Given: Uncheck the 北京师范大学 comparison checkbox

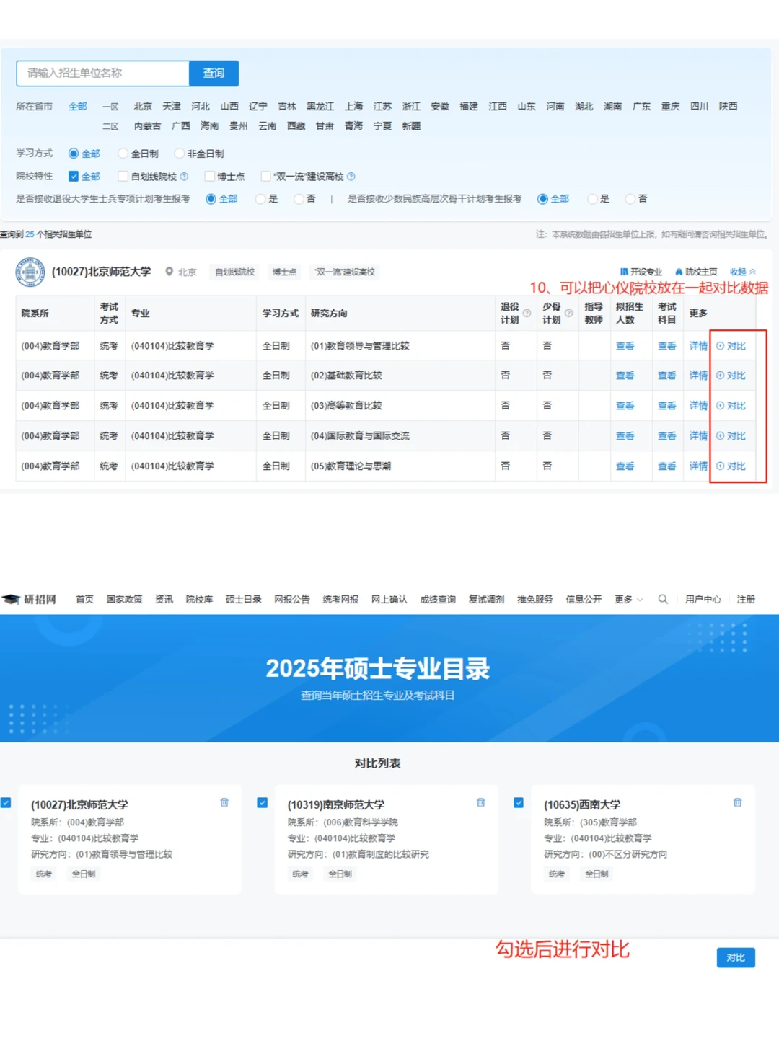Looking at the screenshot, I should (6, 802).
